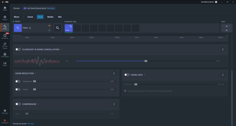This screenshot has width=236, height=126.
Task: Select the Clarity favorite slot
Action: point(69,28)
